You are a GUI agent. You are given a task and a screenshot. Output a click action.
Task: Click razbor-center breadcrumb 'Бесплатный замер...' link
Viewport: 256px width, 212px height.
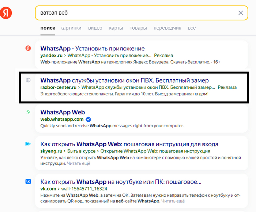[x=148, y=87]
